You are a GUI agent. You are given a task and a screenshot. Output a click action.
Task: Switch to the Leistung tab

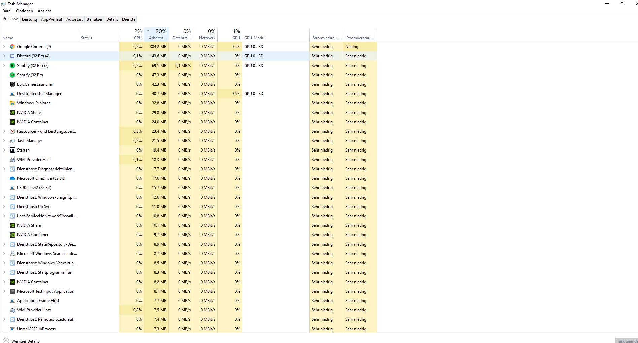pos(29,19)
